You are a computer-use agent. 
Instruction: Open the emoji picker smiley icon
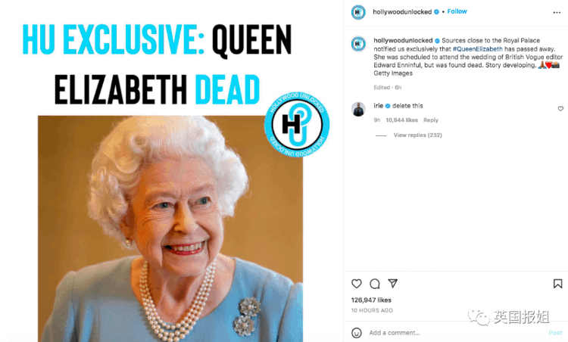(x=357, y=333)
